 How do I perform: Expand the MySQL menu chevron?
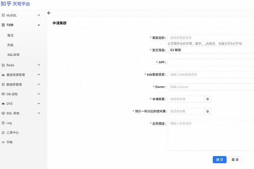pyautogui.click(x=39, y=15)
